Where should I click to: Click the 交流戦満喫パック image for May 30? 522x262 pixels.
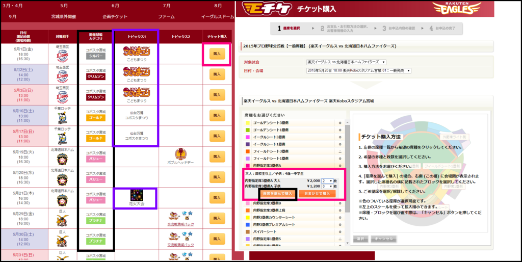coord(180,237)
